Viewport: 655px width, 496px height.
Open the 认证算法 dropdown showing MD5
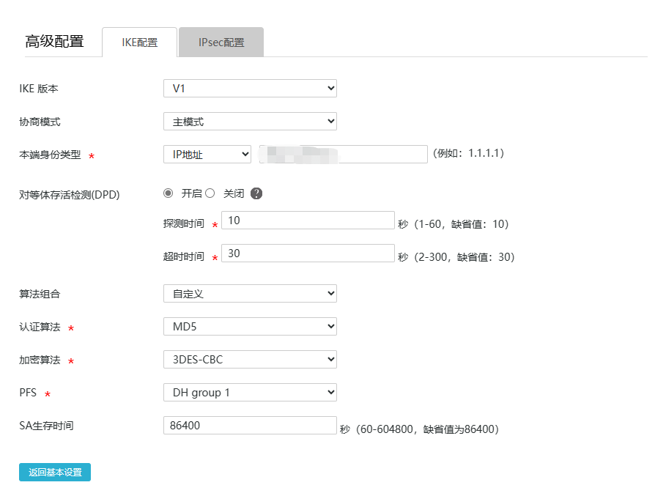point(250,326)
